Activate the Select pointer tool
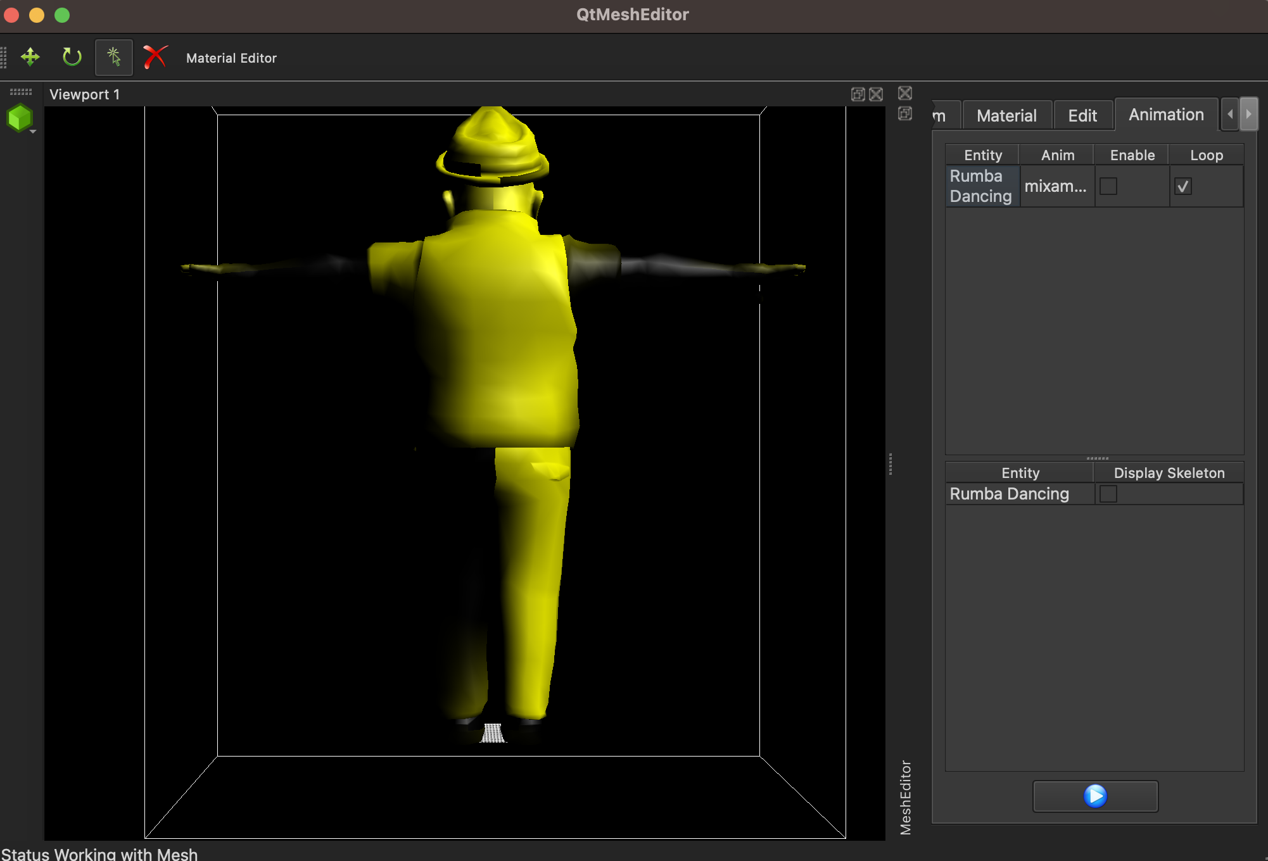The height and width of the screenshot is (861, 1268). [x=114, y=58]
